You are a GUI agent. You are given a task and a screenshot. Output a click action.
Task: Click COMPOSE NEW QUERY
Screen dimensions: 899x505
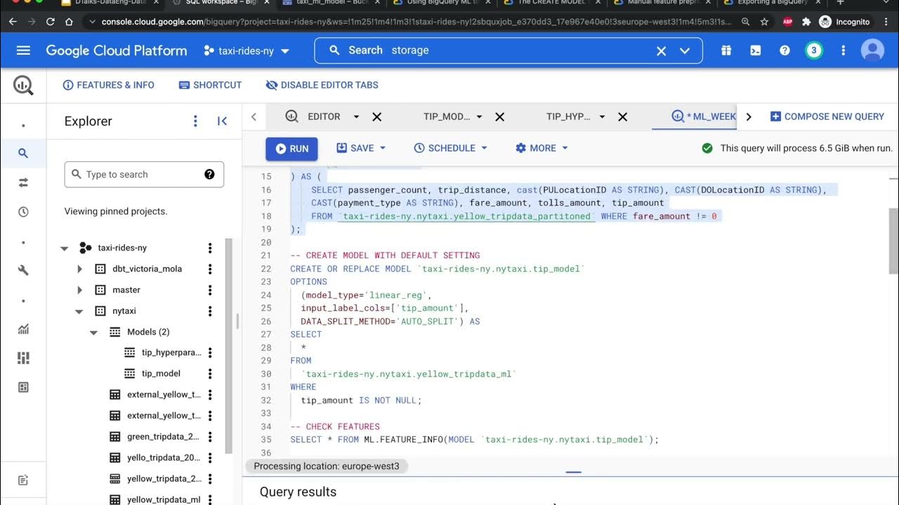(827, 116)
